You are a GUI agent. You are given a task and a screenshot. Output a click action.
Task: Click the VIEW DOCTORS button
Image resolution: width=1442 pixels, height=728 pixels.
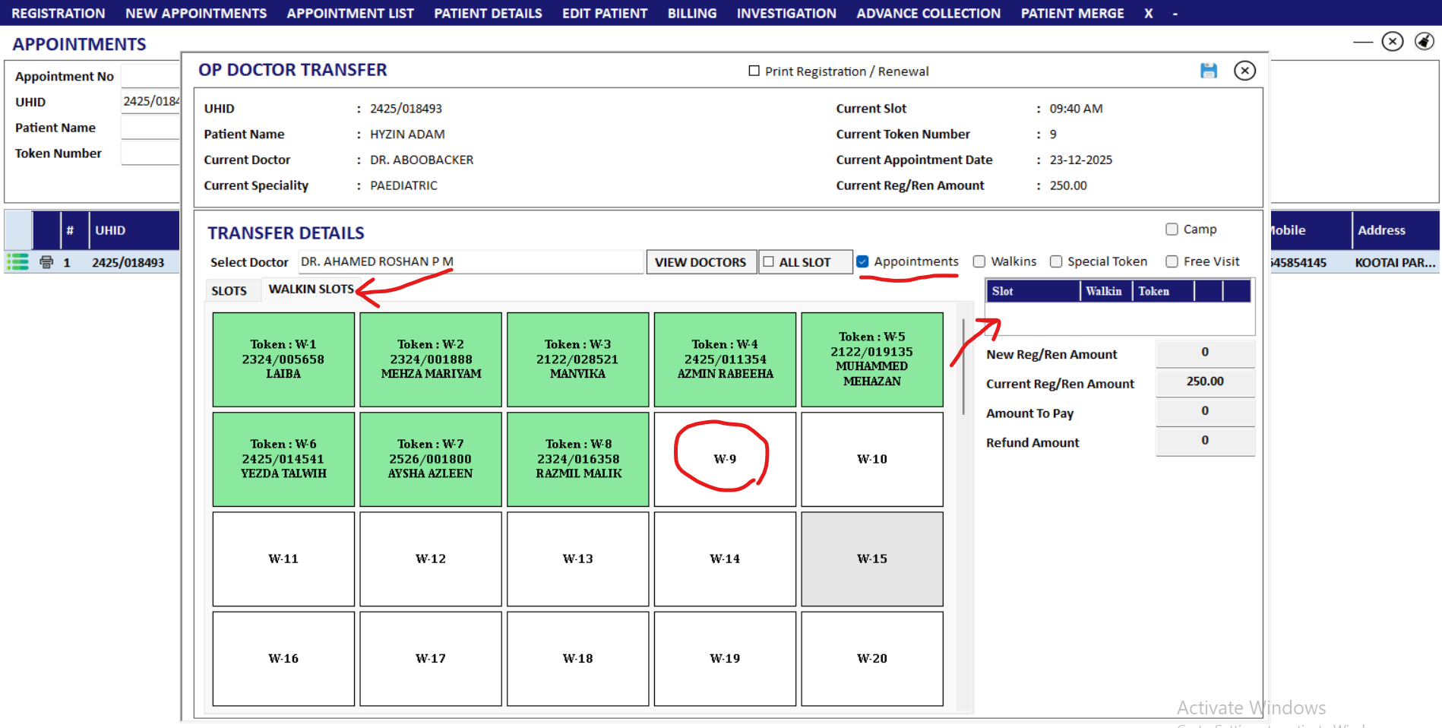point(700,261)
